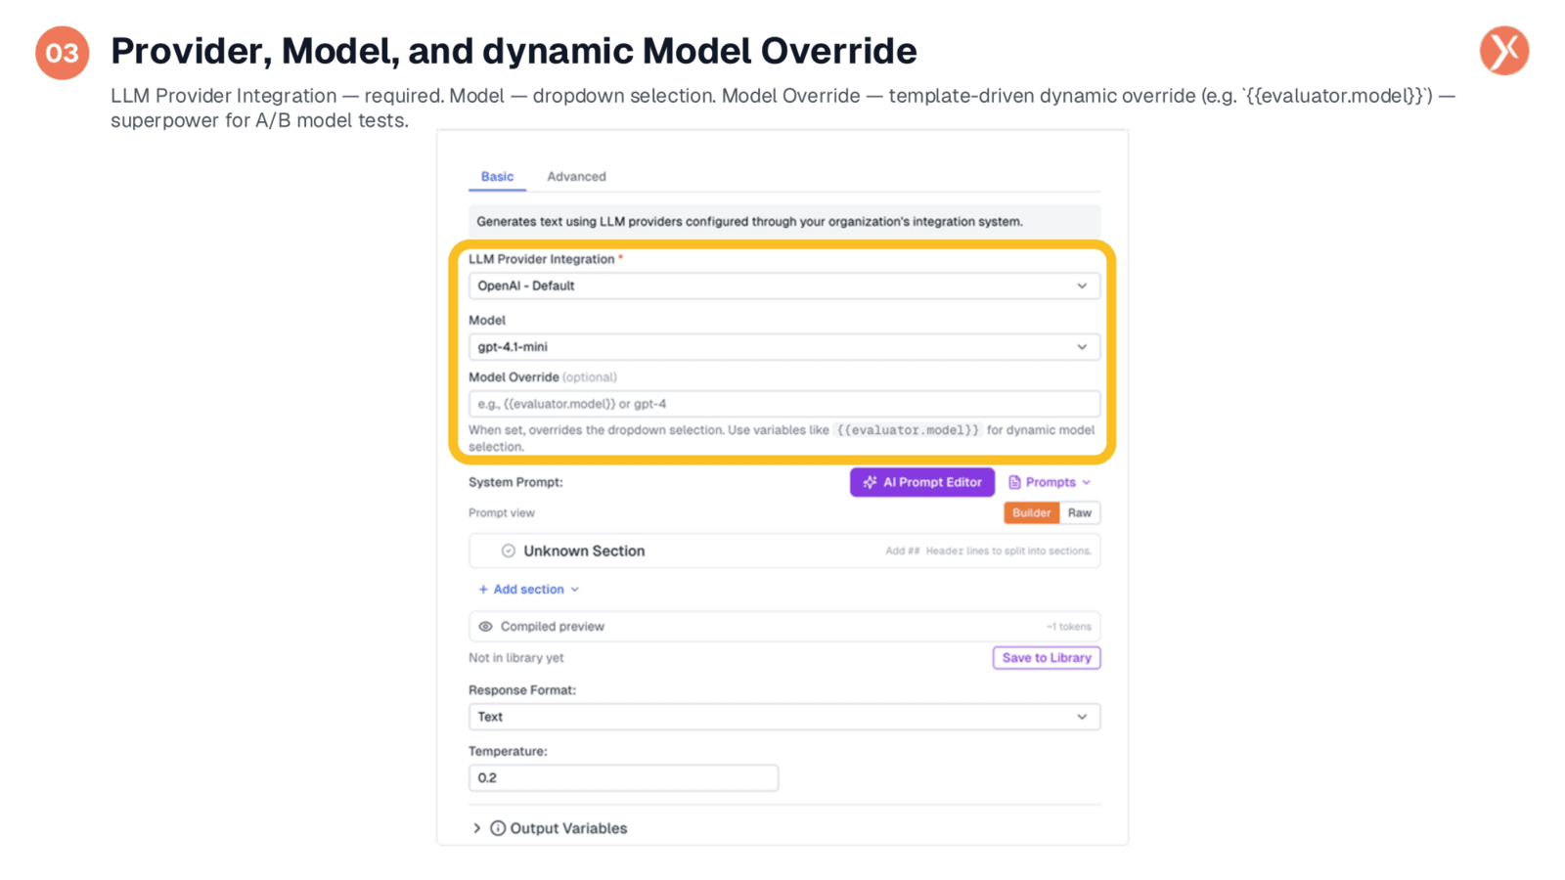Switch to the Basic tab
The height and width of the screenshot is (880, 1565).
click(x=497, y=177)
